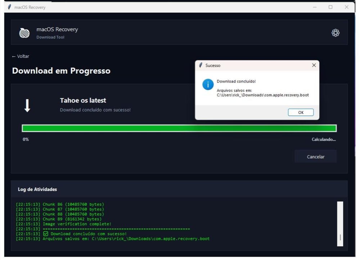Select the Chunk 88 log line
The width and height of the screenshot is (360, 260).
[60, 214]
